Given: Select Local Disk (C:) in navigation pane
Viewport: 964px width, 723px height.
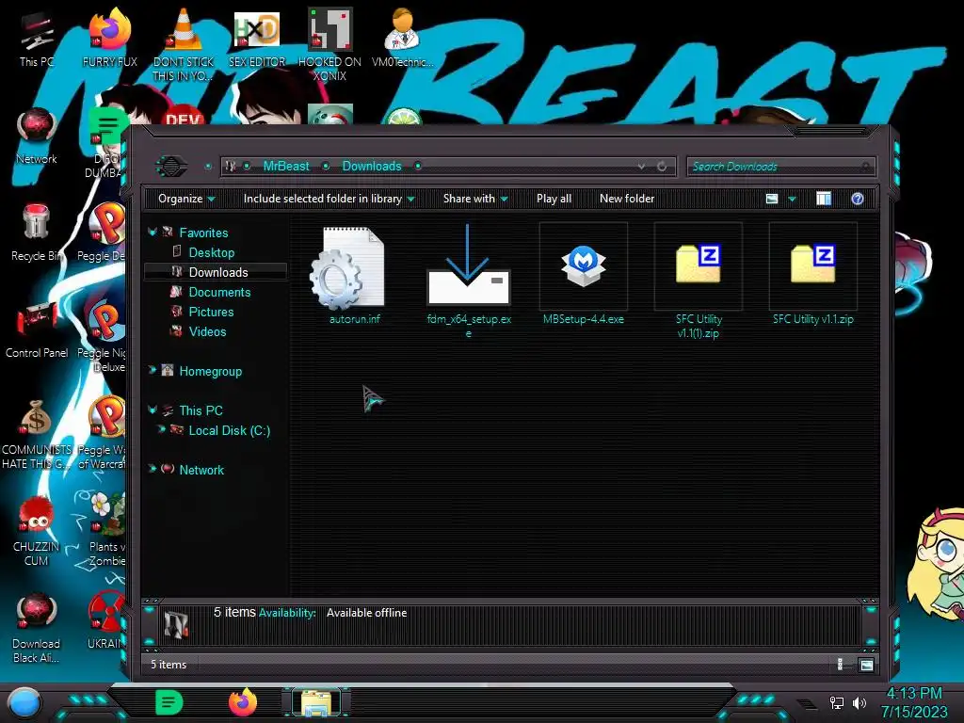Looking at the screenshot, I should [x=230, y=430].
